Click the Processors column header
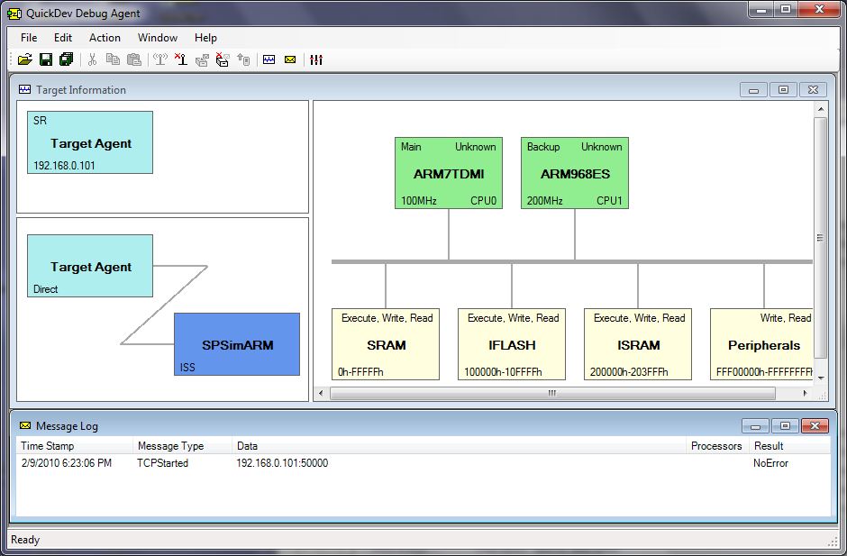The width and height of the screenshot is (847, 556). tap(718, 446)
